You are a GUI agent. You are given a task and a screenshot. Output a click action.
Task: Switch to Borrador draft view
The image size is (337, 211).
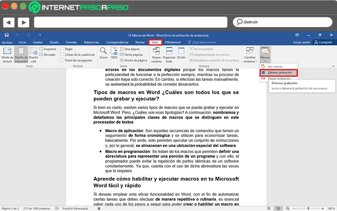click(48, 55)
